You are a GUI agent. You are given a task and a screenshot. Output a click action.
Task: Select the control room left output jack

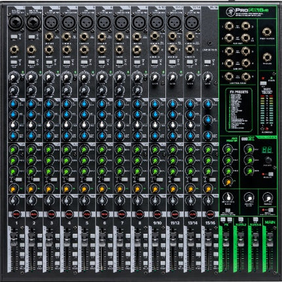(229, 77)
